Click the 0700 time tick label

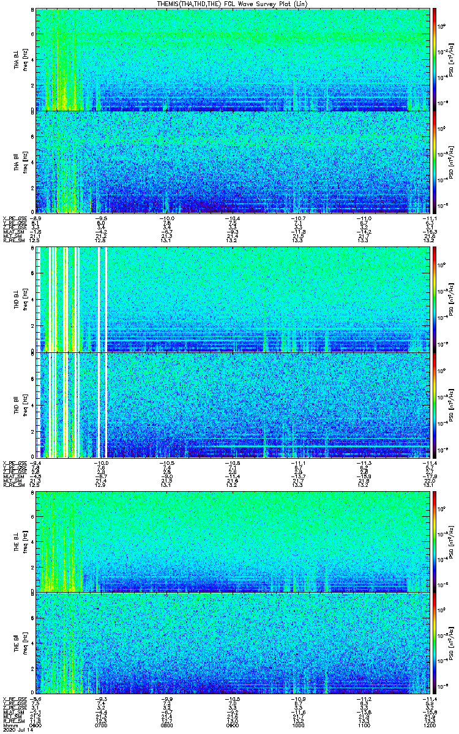tap(102, 725)
